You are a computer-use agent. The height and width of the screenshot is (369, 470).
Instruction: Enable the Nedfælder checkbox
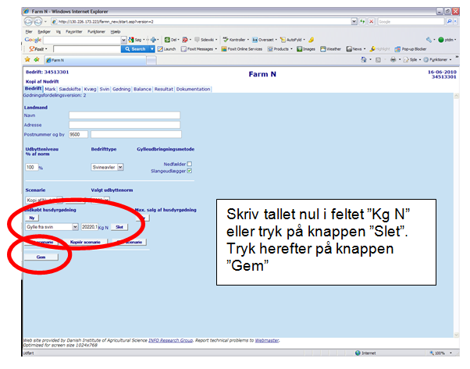point(190,163)
